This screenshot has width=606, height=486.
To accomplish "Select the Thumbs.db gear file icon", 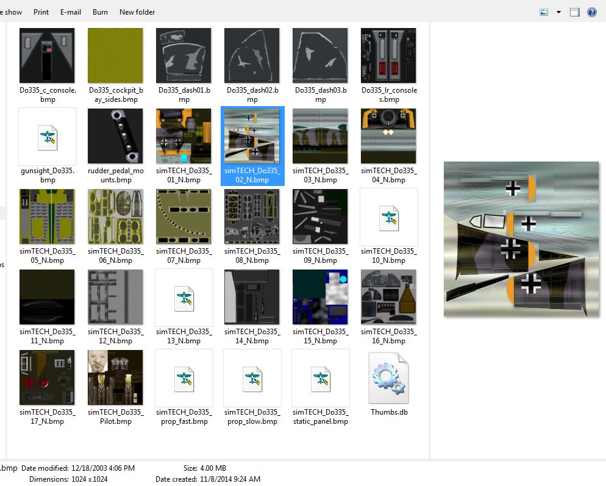I will click(x=389, y=378).
